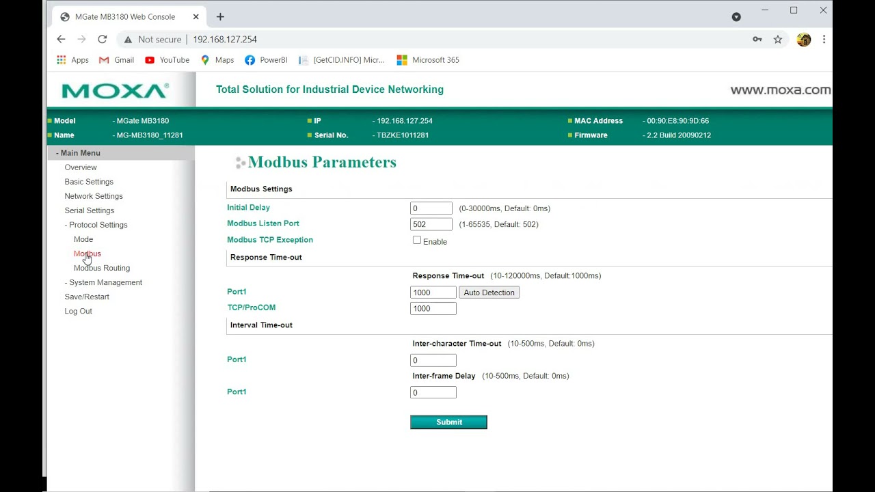Click the Not secure warning icon
This screenshot has width=875, height=492.
[128, 40]
